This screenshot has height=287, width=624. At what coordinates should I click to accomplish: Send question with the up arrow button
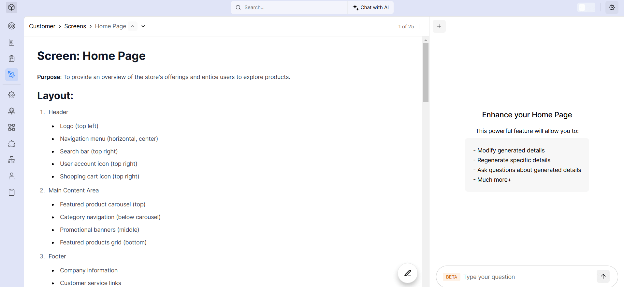[x=603, y=276]
